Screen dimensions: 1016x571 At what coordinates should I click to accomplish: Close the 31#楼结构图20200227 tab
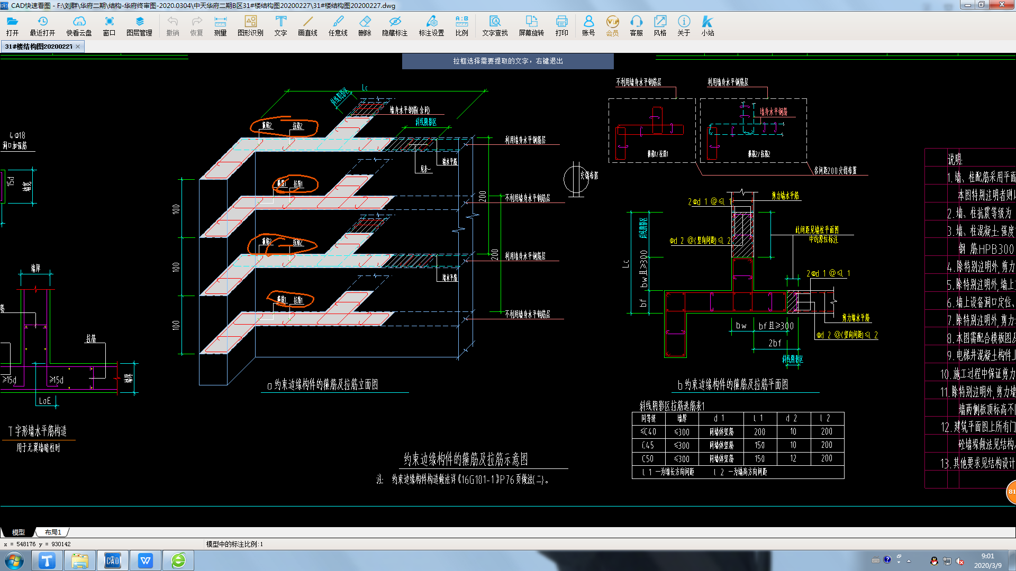click(78, 47)
